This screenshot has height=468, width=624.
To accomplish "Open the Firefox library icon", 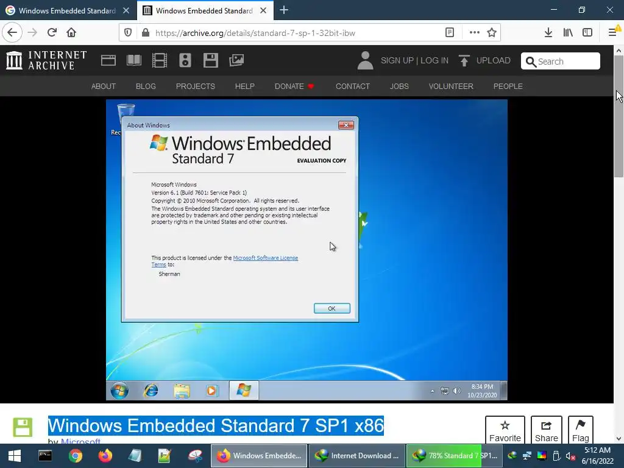I will coord(568,33).
